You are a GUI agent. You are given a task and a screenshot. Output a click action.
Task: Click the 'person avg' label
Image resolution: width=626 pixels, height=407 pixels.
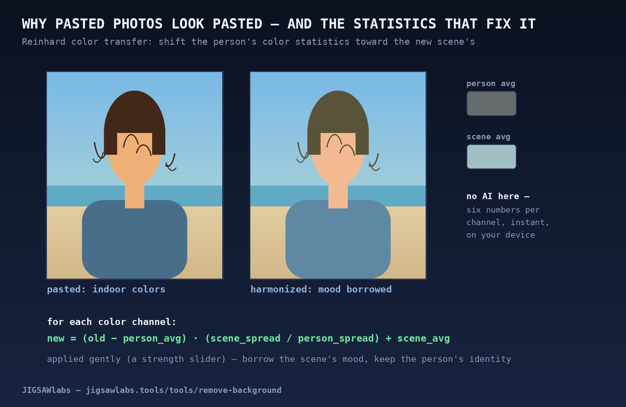(x=491, y=84)
